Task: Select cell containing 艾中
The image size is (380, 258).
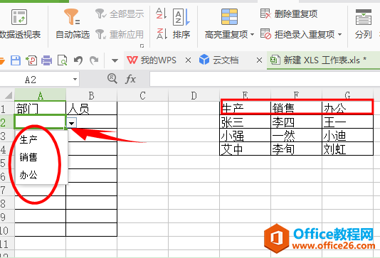Action: point(245,149)
